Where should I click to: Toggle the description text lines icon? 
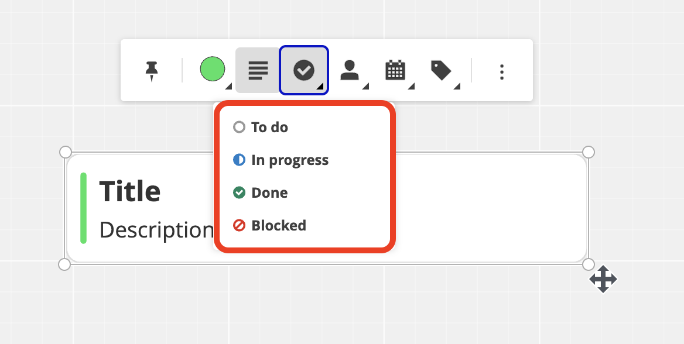click(x=258, y=71)
